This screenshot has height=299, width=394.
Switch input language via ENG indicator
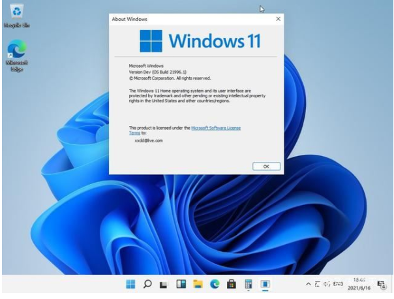(x=338, y=284)
